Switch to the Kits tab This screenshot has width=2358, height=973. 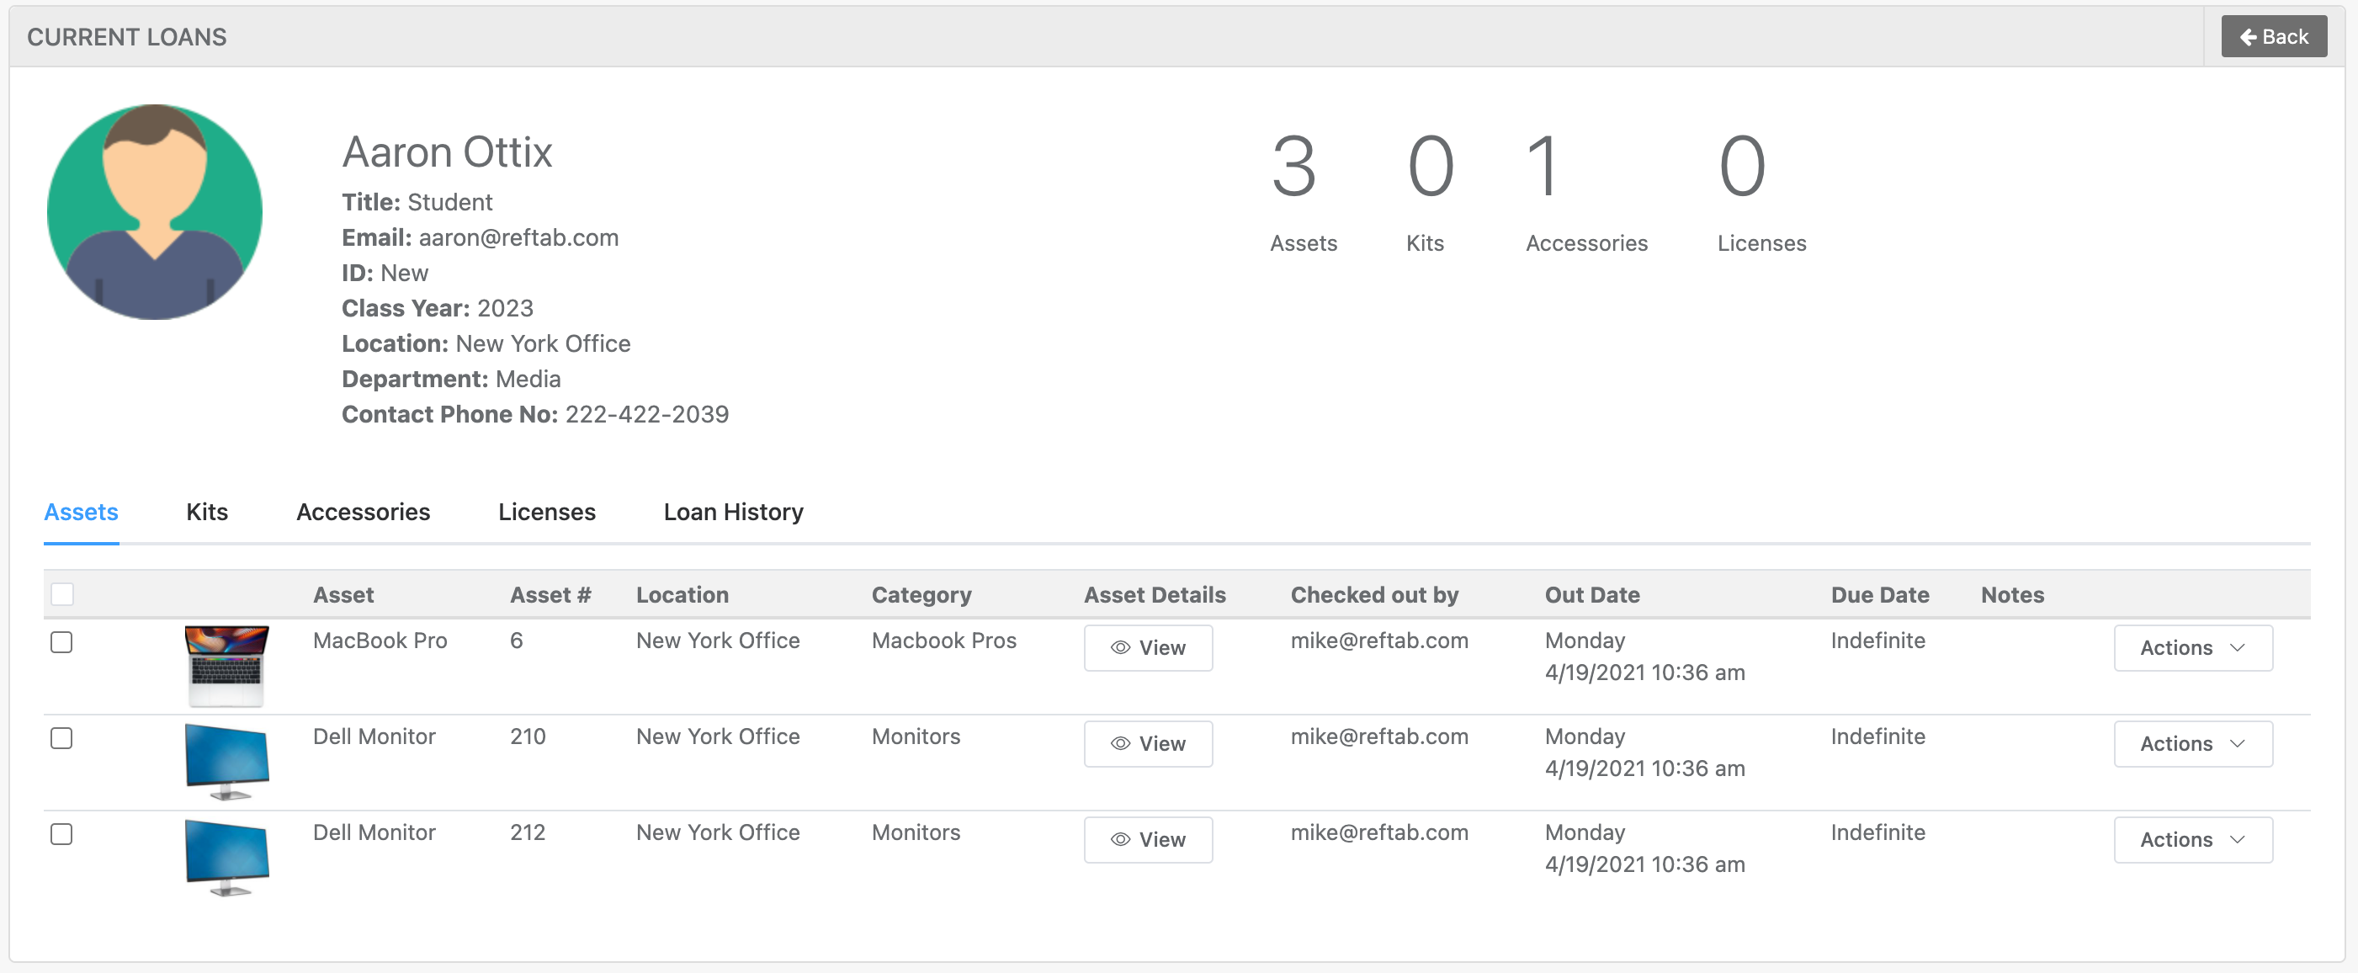tap(207, 512)
